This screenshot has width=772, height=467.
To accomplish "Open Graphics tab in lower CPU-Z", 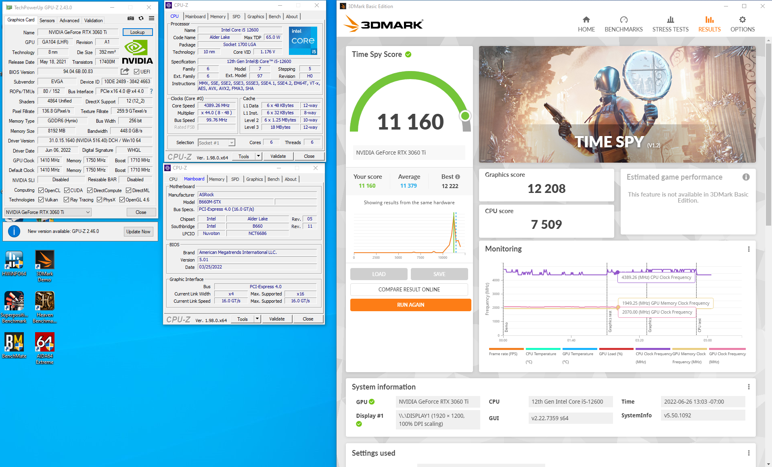I will click(254, 179).
